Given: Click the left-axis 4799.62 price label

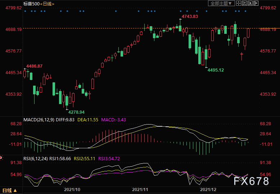Looking at the screenshot, I should tap(14, 8).
